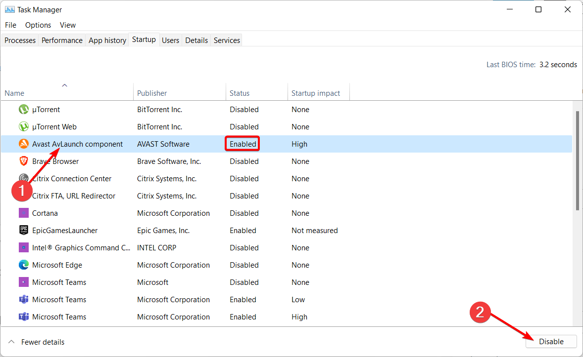
Task: Click the Brave Browser lion icon
Action: click(23, 161)
